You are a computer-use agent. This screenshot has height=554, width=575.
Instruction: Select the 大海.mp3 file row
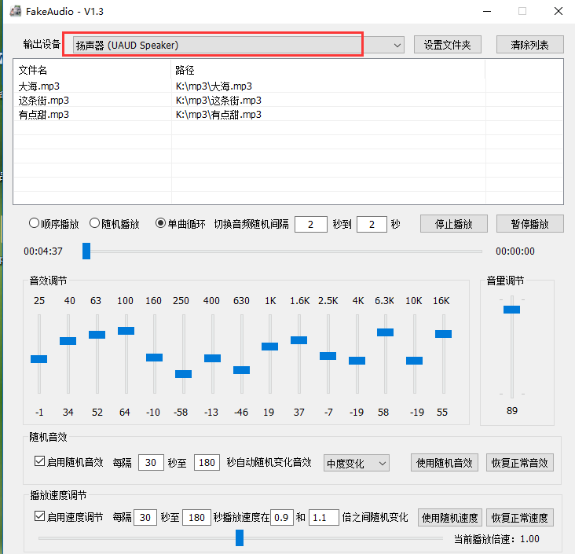287,86
